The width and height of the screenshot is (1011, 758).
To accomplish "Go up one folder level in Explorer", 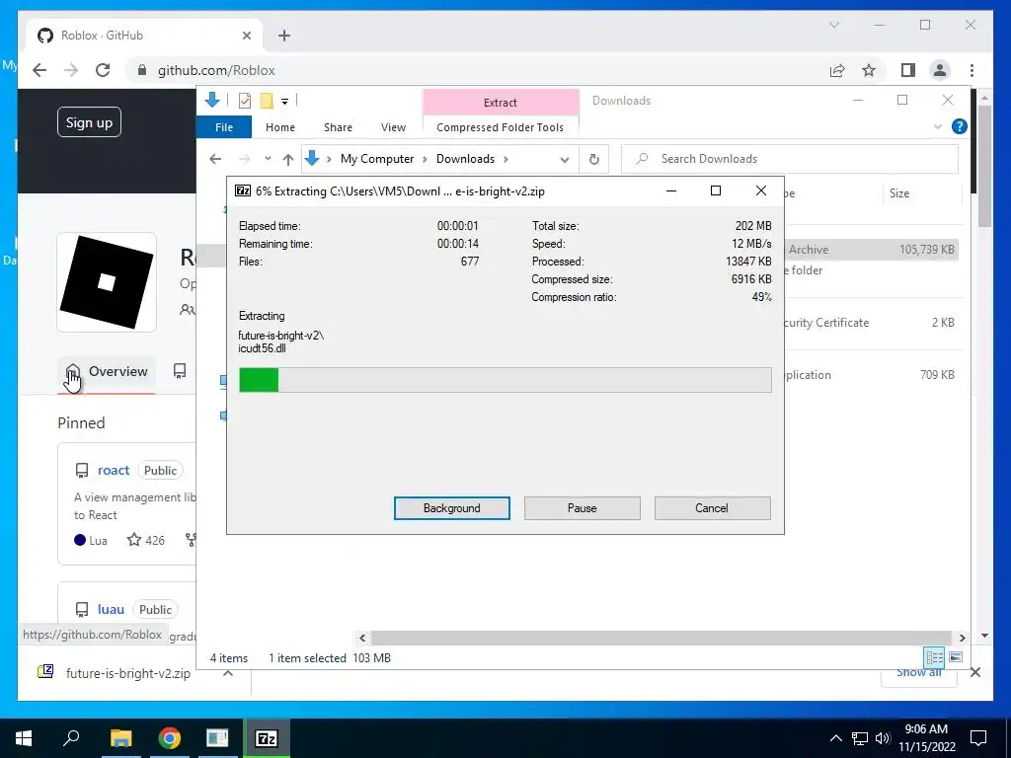I will click(x=288, y=159).
